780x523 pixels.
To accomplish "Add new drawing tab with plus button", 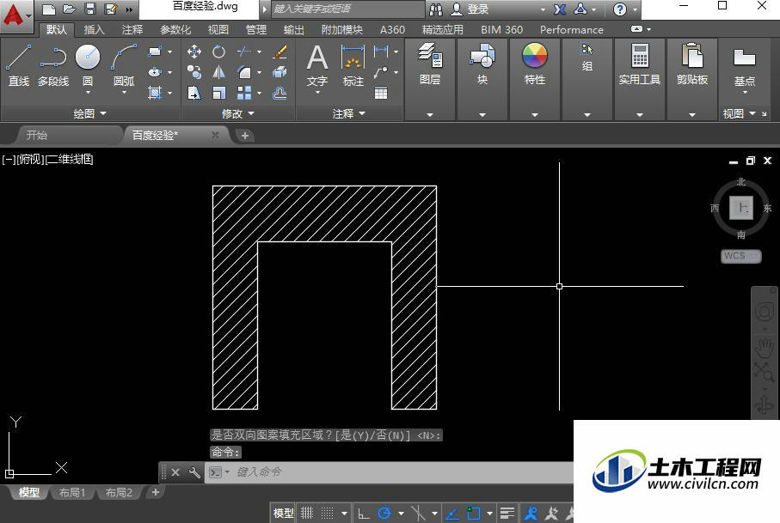I will 245,136.
